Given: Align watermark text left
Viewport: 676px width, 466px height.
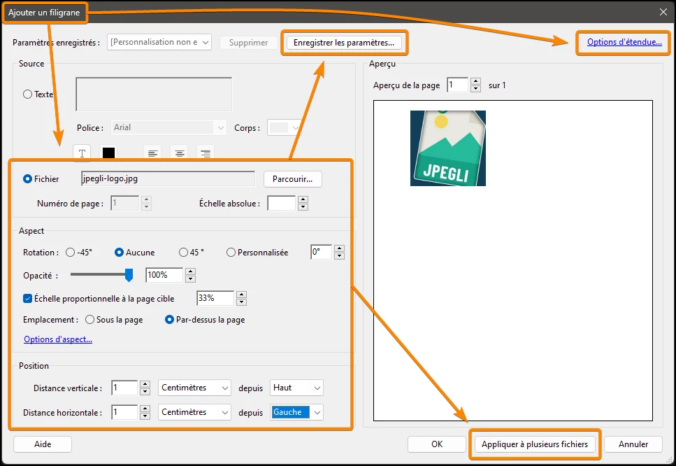Looking at the screenshot, I should click(x=152, y=153).
